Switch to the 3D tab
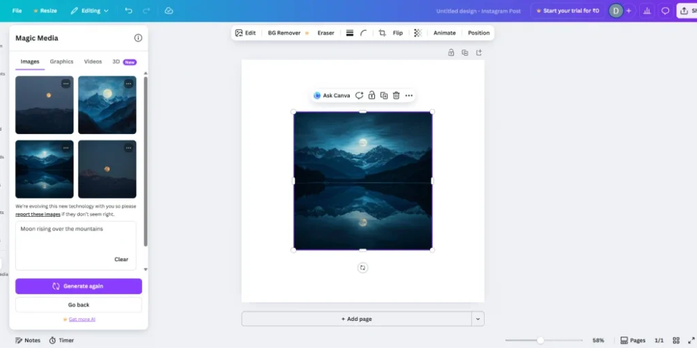Image resolution: width=697 pixels, height=348 pixels. click(124, 62)
